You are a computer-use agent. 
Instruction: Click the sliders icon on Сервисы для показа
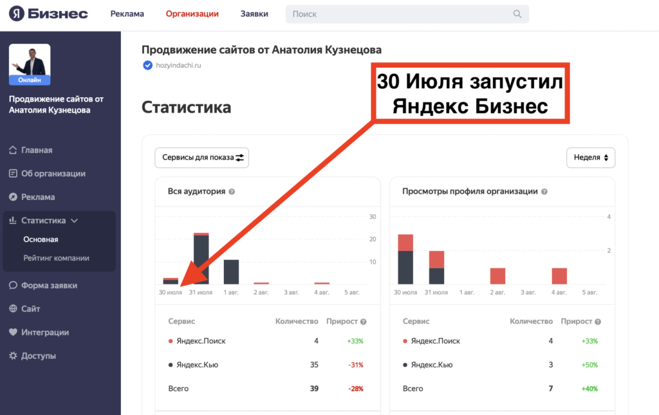click(x=239, y=158)
